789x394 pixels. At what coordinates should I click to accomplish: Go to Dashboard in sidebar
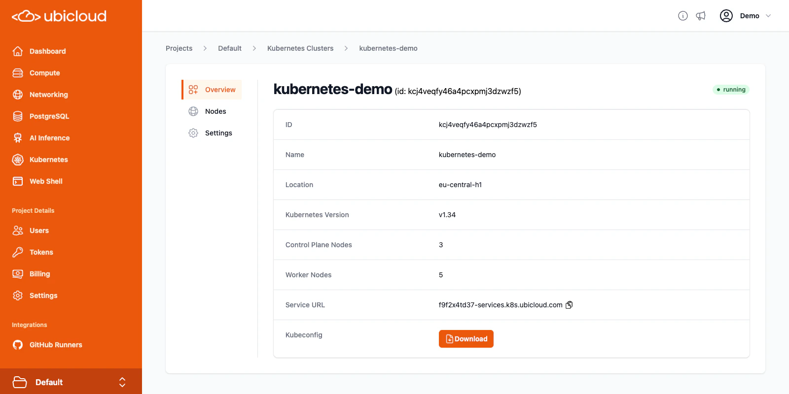tap(47, 51)
